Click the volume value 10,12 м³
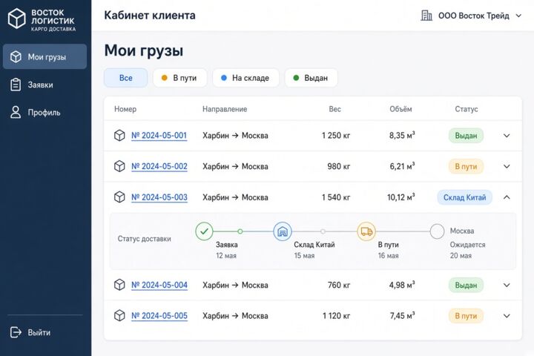This screenshot has height=356, width=534. [400, 197]
